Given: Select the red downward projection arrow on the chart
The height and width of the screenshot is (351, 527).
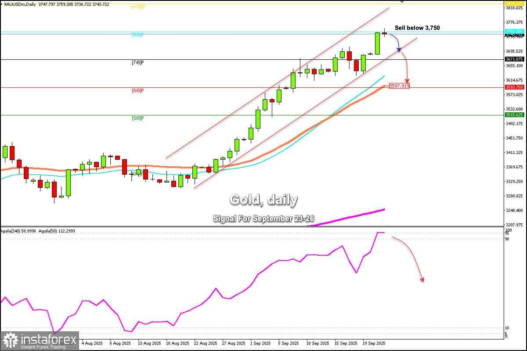Looking at the screenshot, I should tap(406, 68).
